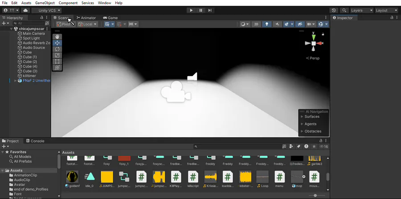Click the audio speaker gizmo in scene
The width and height of the screenshot is (401, 199).
(192, 77)
